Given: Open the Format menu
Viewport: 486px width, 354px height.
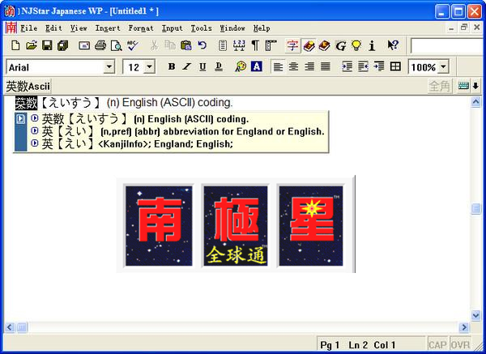Looking at the screenshot, I should (x=140, y=28).
